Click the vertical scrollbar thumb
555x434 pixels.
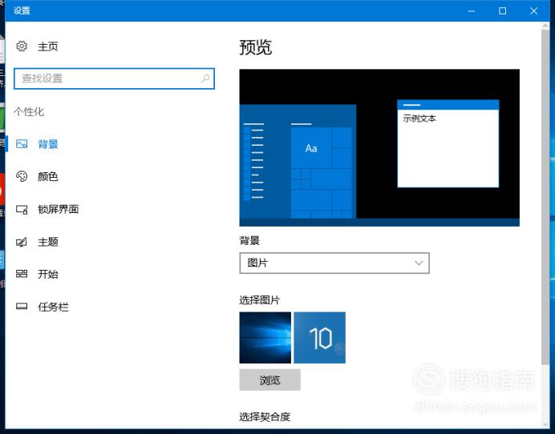click(x=545, y=198)
